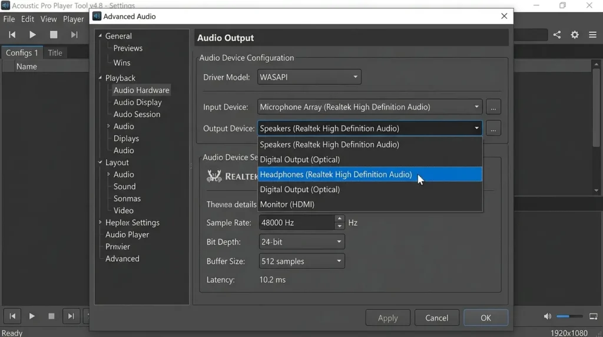Click the bottom bar previous track button
Viewport: 603px width, 337px height.
(12, 316)
